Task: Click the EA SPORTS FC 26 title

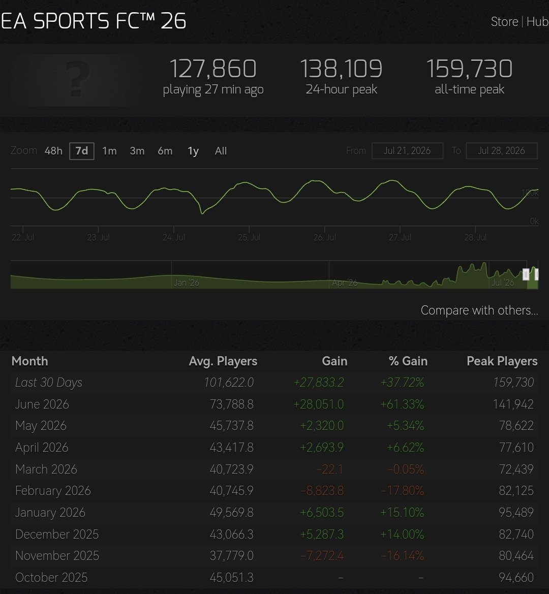Action: pos(94,21)
